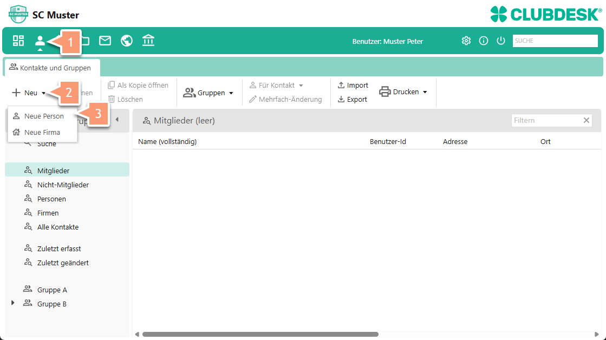This screenshot has height=340, width=606.
Task: Open the mail envelope module
Action: [x=105, y=41]
